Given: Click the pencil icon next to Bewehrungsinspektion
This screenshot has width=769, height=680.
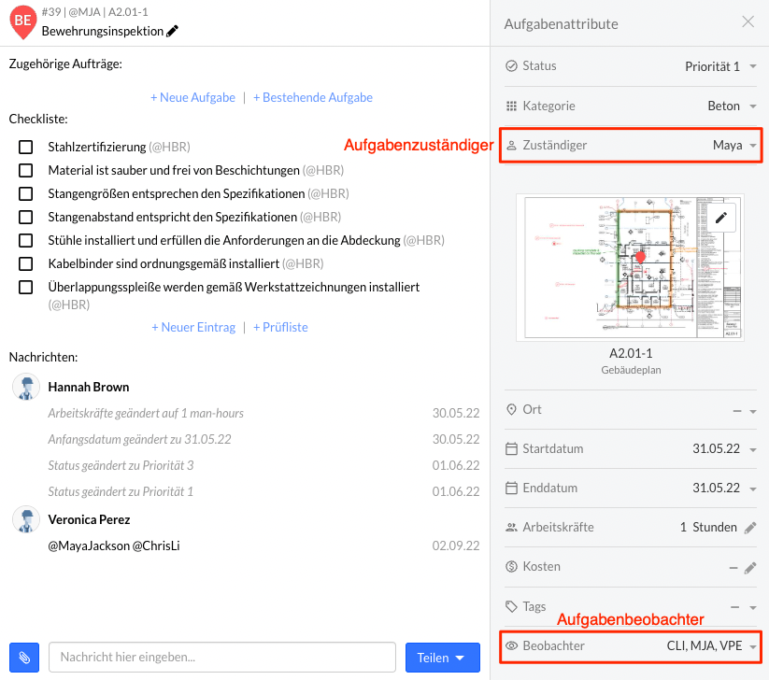Looking at the screenshot, I should (x=172, y=31).
